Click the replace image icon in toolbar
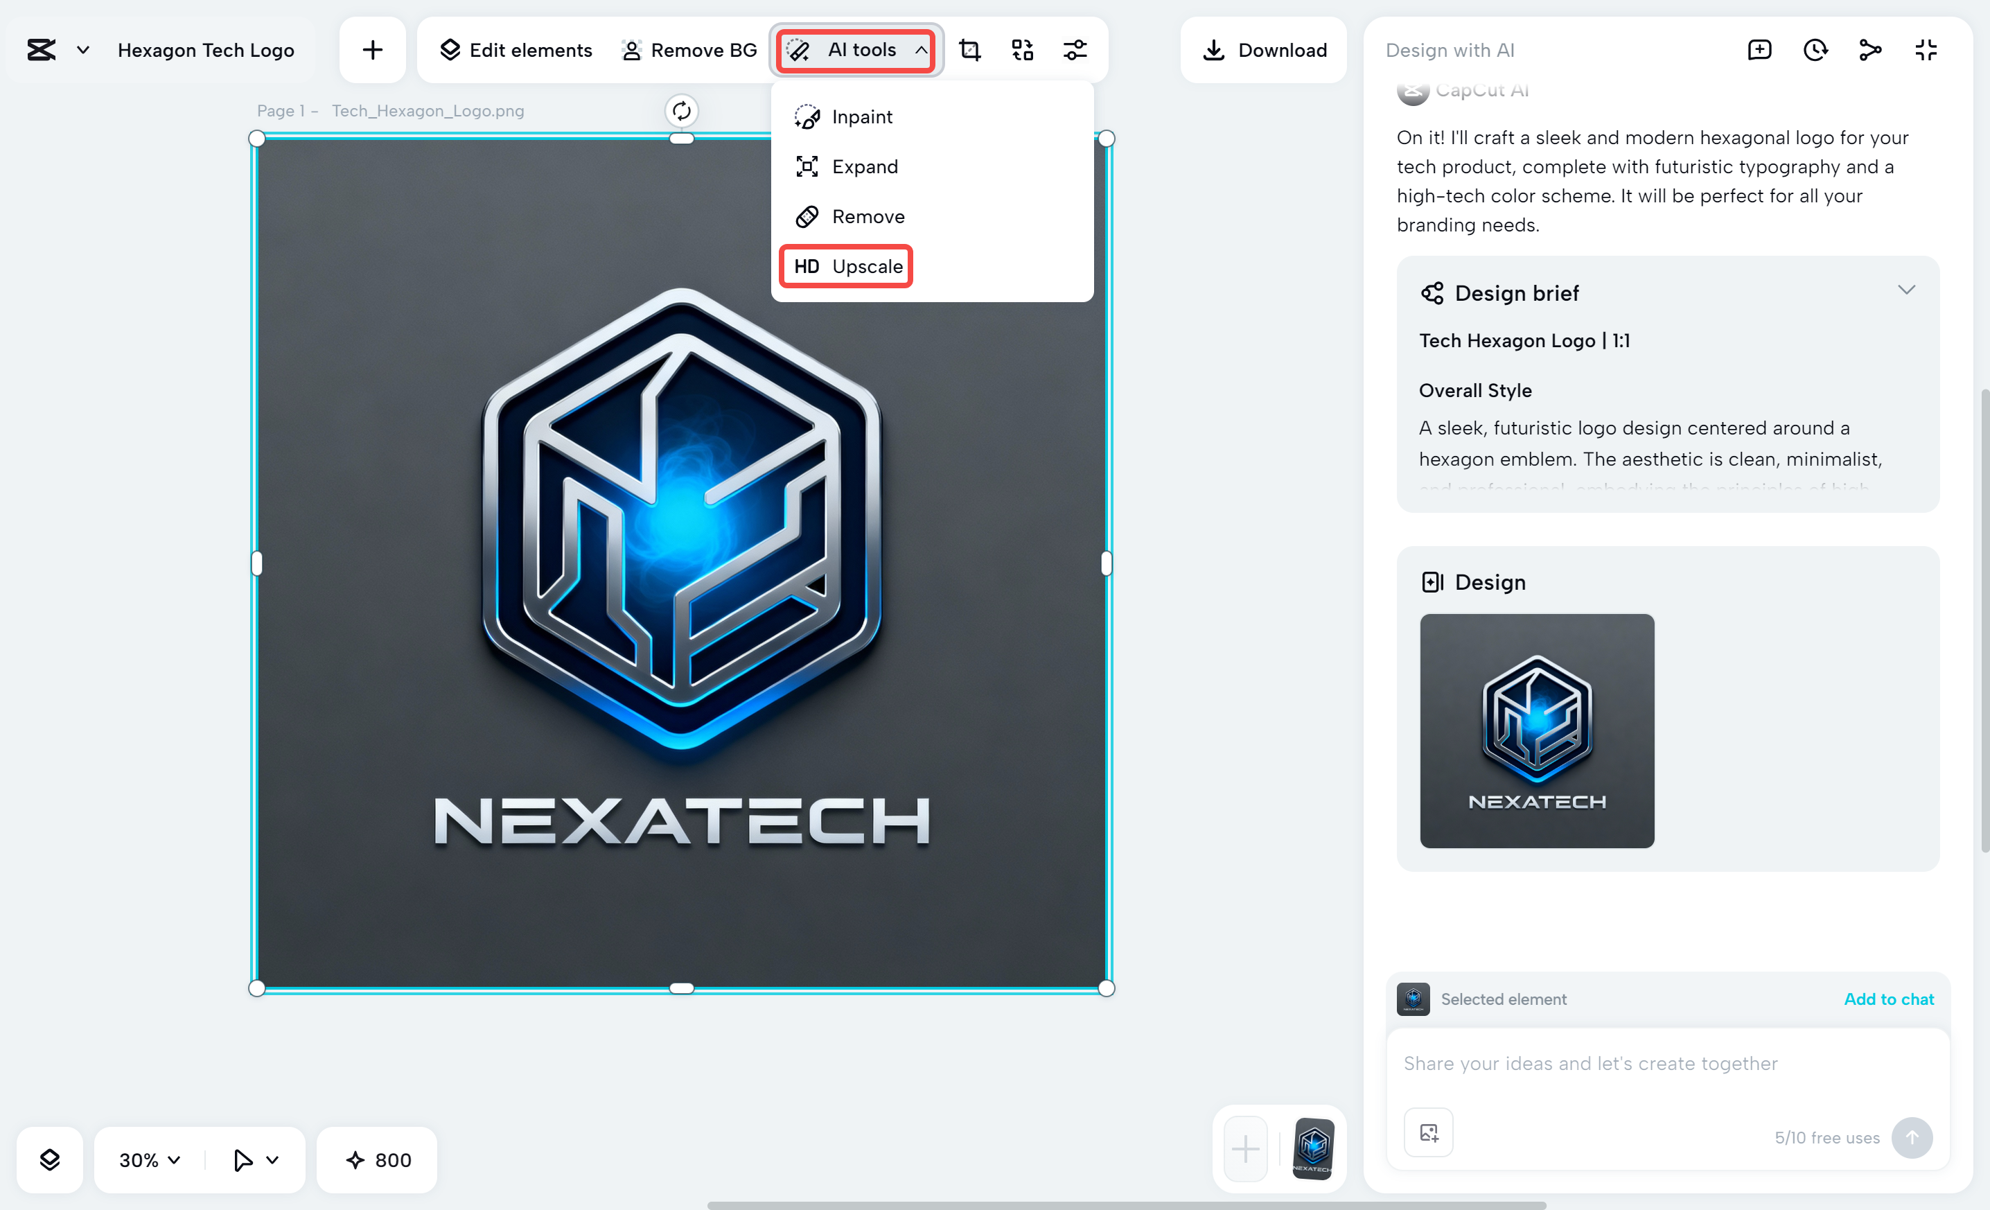This screenshot has width=1990, height=1210. tap(1023, 50)
